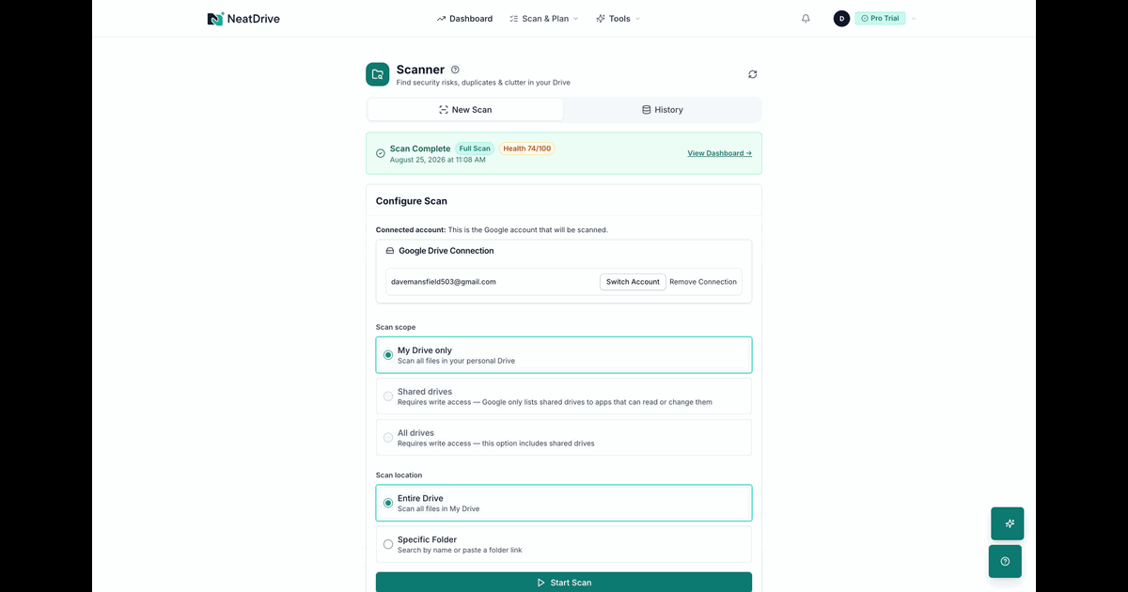Expand the Scan & Plan menu
Viewport: 1128px width, 592px height.
click(x=543, y=19)
